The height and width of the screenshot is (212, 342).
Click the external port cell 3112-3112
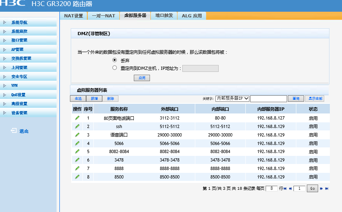(x=169, y=118)
